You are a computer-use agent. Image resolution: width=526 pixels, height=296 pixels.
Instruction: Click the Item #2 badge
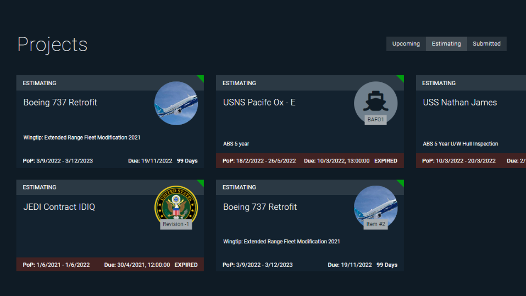(x=375, y=224)
